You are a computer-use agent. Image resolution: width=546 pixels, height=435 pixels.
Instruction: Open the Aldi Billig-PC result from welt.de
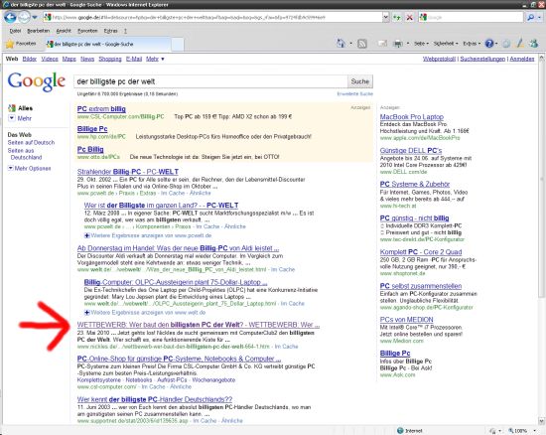pos(178,248)
